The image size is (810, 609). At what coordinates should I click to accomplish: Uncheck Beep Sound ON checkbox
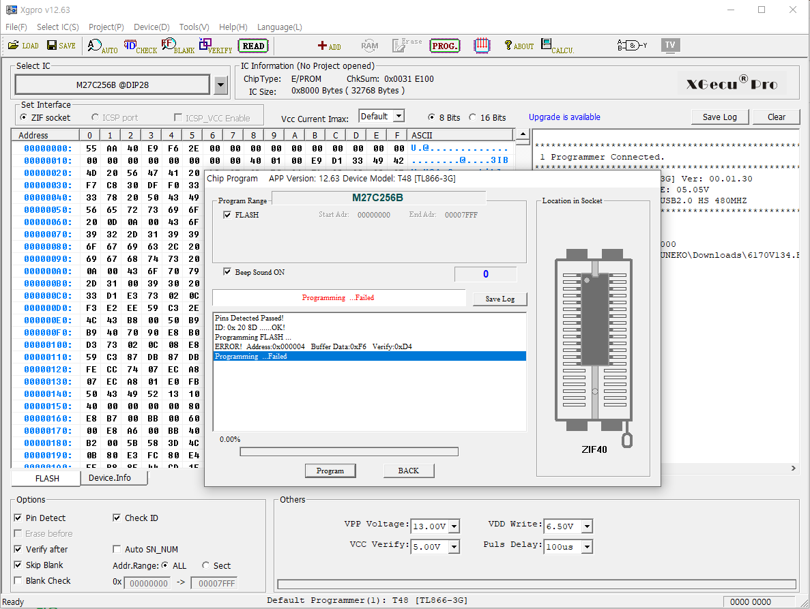(x=228, y=272)
